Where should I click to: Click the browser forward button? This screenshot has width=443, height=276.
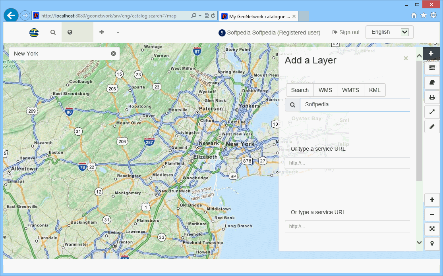click(x=25, y=15)
